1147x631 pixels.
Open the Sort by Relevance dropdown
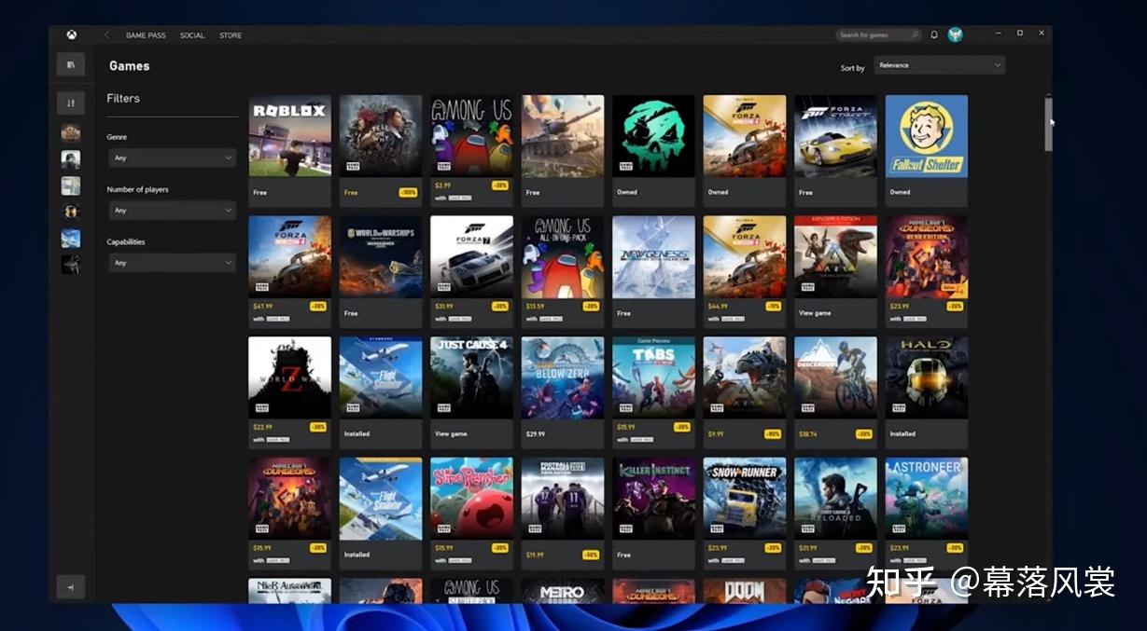(x=940, y=65)
